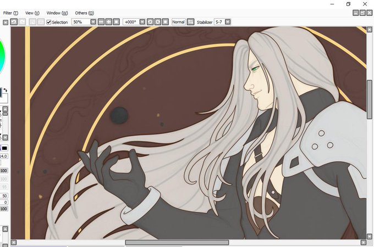Click the canvas vertical scrollbar thumb
Screen dimensions: 374x247
[x=370, y=99]
